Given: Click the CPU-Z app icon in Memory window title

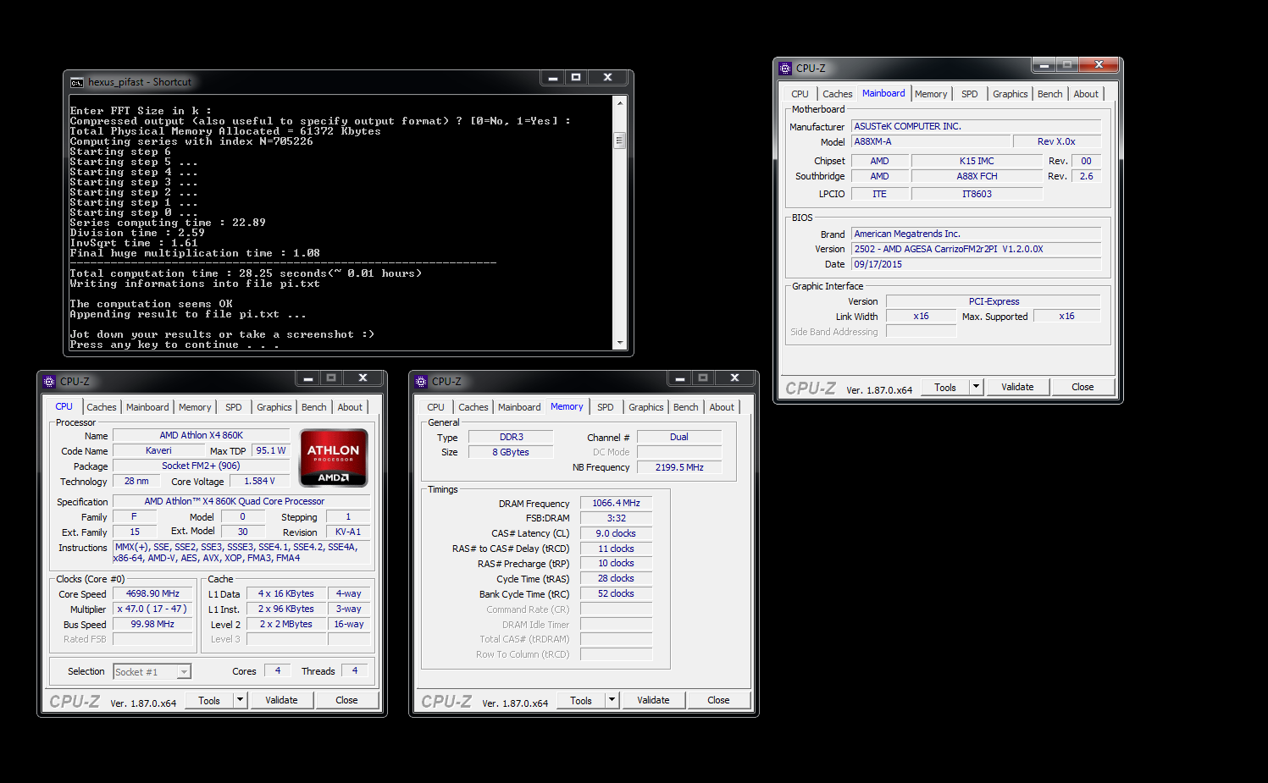Looking at the screenshot, I should 421,382.
